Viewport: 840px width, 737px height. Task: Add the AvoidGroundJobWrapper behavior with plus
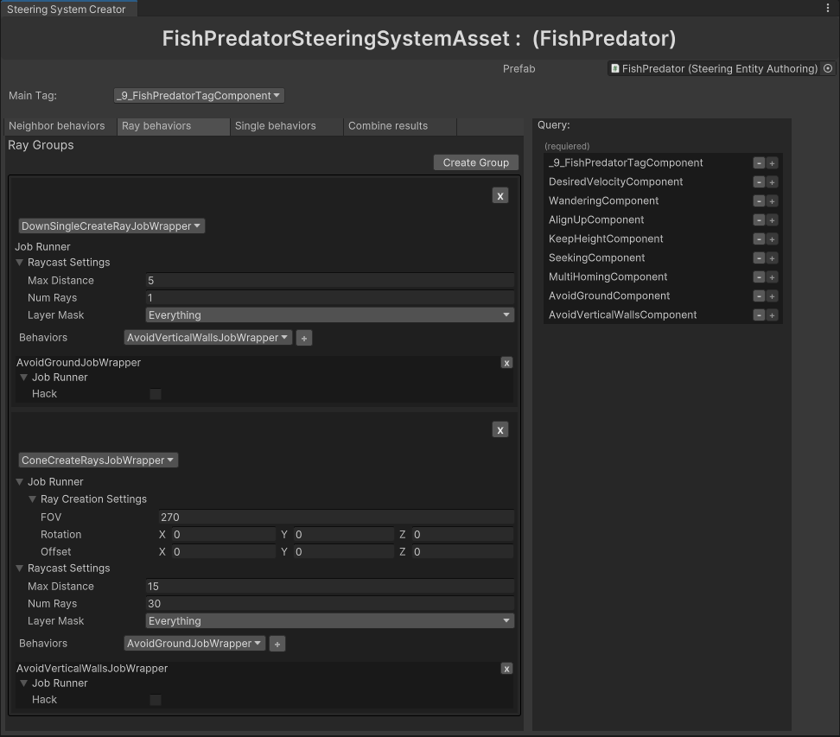277,645
